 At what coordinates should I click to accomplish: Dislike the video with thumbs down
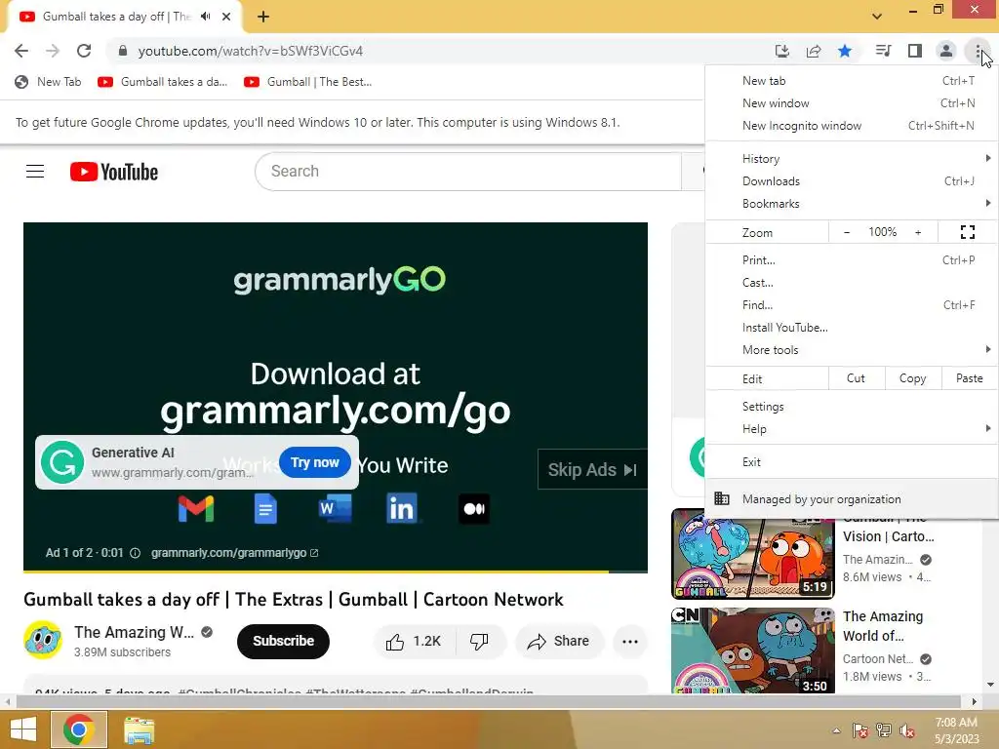(x=479, y=642)
